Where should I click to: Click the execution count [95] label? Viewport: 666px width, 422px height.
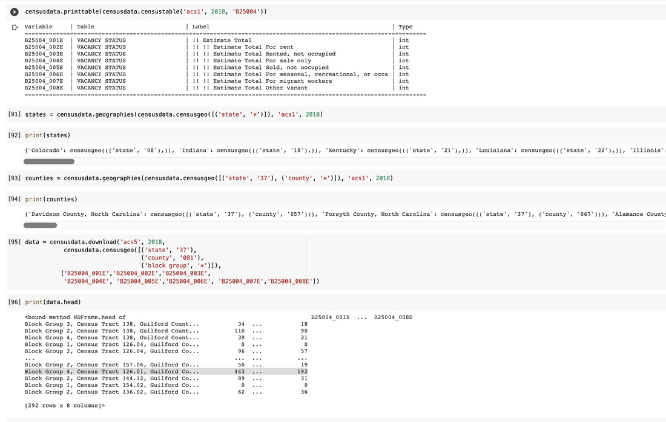coord(15,242)
